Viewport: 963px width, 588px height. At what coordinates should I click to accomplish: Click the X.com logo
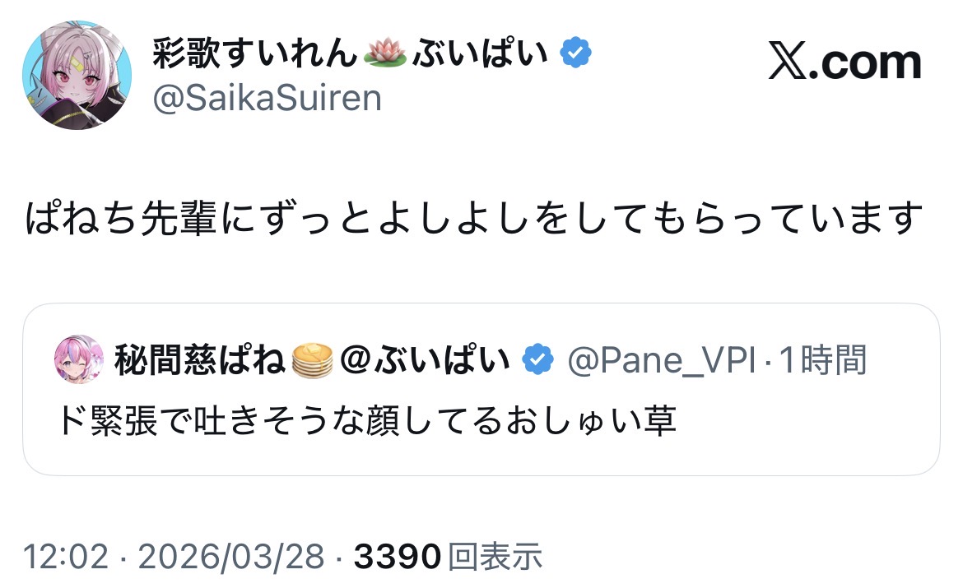844,64
